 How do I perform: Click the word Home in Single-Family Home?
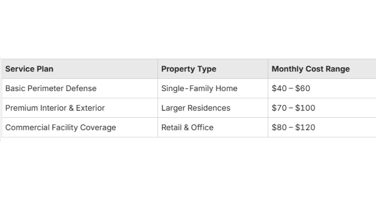pyautogui.click(x=226, y=88)
